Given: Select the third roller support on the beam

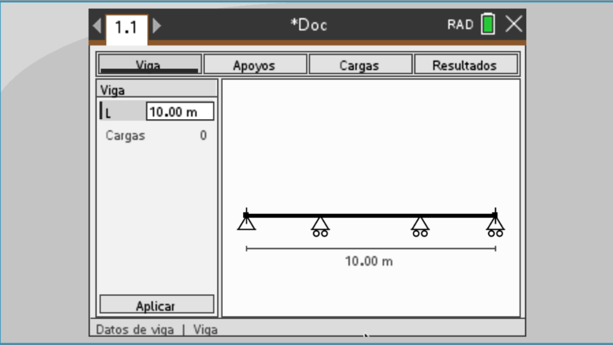Looking at the screenshot, I should point(420,226).
